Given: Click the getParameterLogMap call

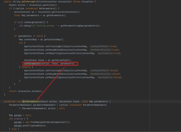Looking at the screenshot, I should point(72,26).
